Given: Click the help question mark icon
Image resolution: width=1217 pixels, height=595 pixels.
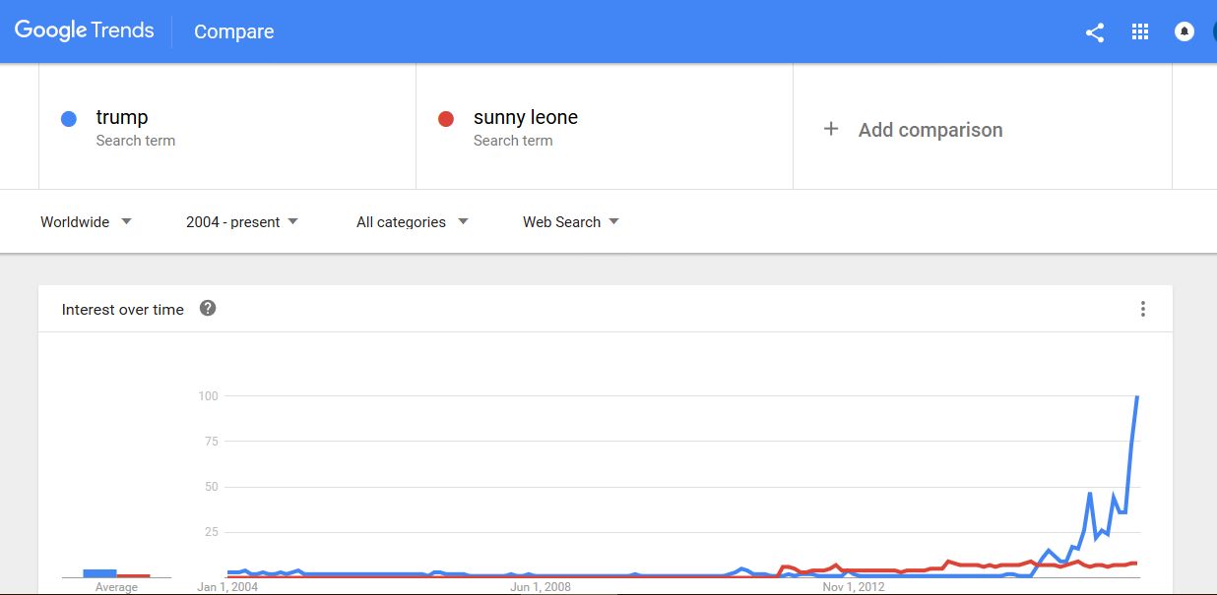Looking at the screenshot, I should (208, 309).
